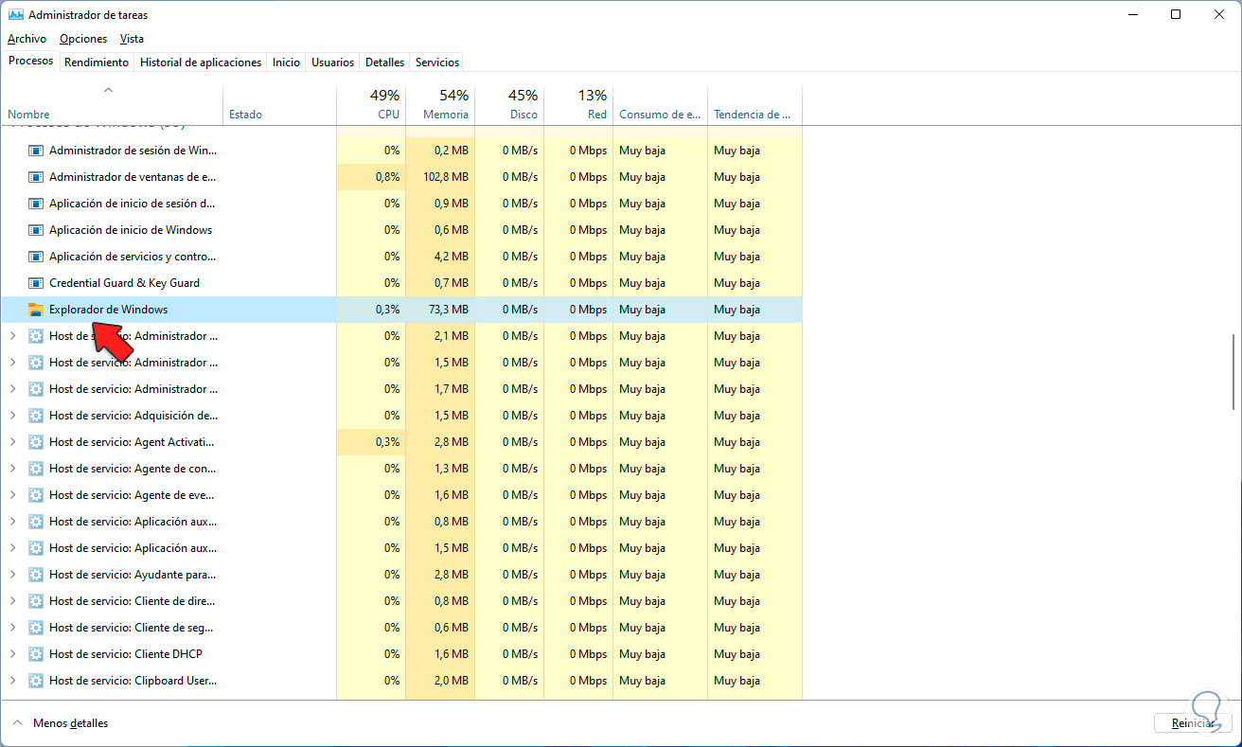Click the 2,0 MB memory value
Image resolution: width=1242 pixels, height=747 pixels.
[x=452, y=681]
